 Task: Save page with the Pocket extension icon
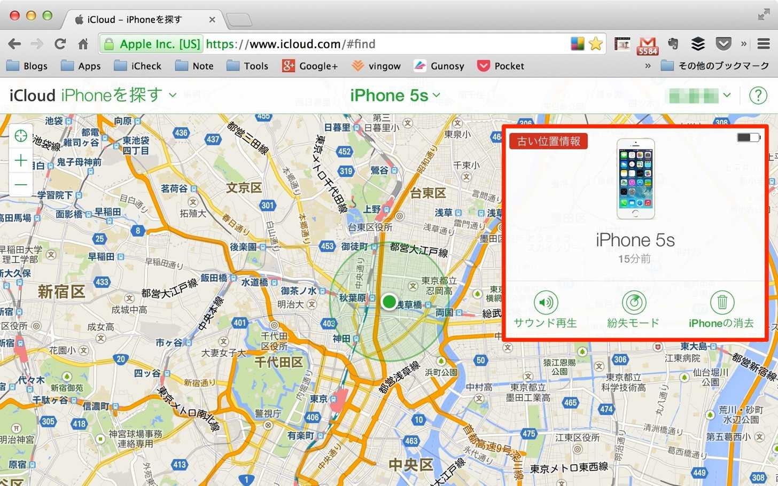click(723, 44)
